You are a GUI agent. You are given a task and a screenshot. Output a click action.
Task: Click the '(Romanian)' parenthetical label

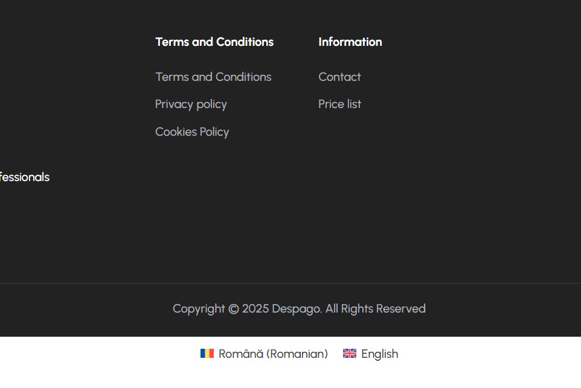point(297,354)
